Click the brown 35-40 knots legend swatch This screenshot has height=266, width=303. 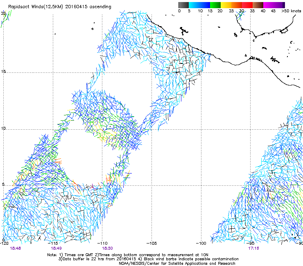click(x=258, y=5)
